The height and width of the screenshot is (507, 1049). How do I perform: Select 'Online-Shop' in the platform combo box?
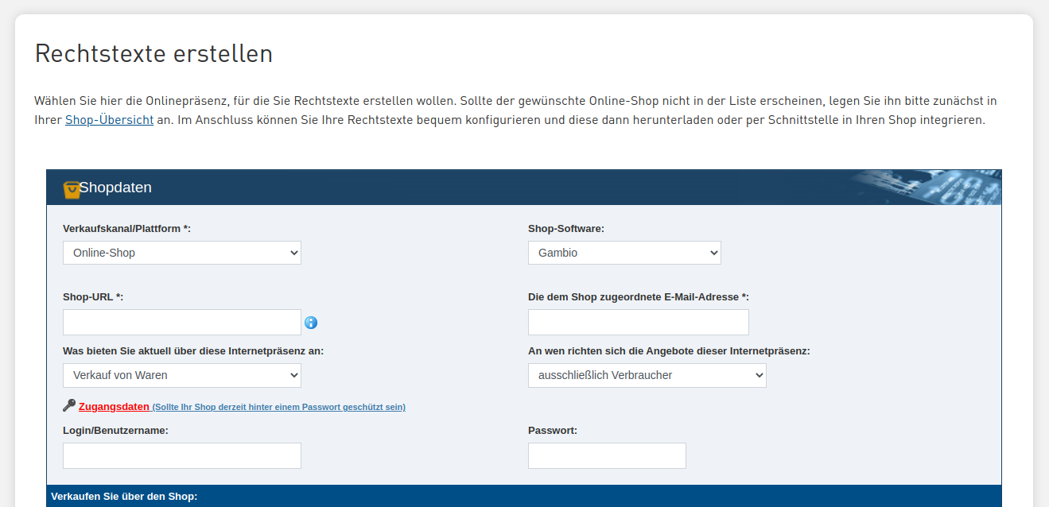point(181,252)
